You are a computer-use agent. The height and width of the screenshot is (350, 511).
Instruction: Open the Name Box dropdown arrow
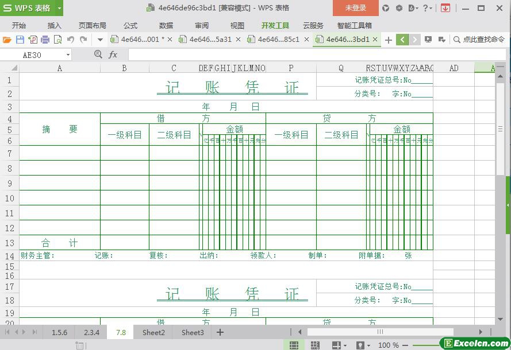68,55
